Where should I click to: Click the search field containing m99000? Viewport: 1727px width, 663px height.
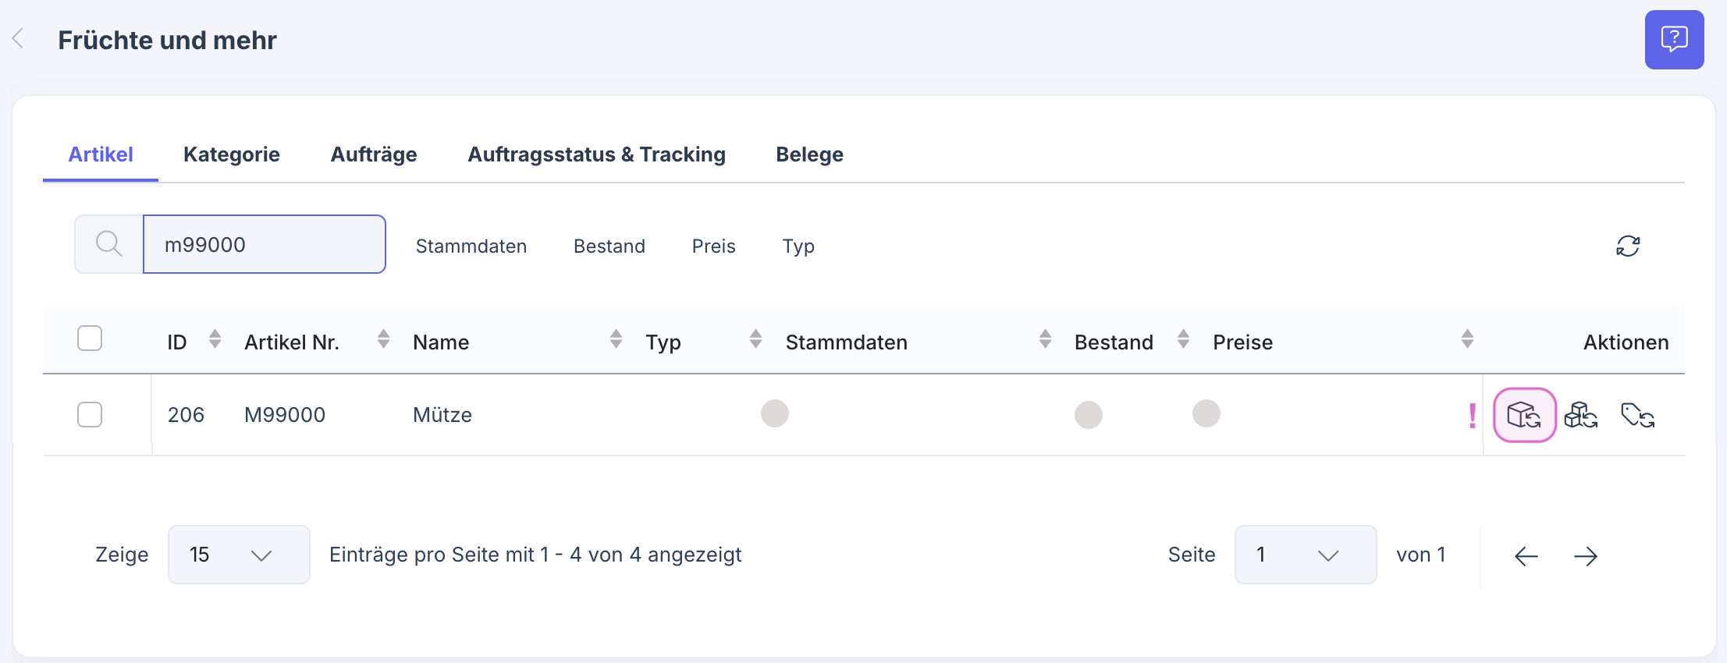tap(264, 243)
